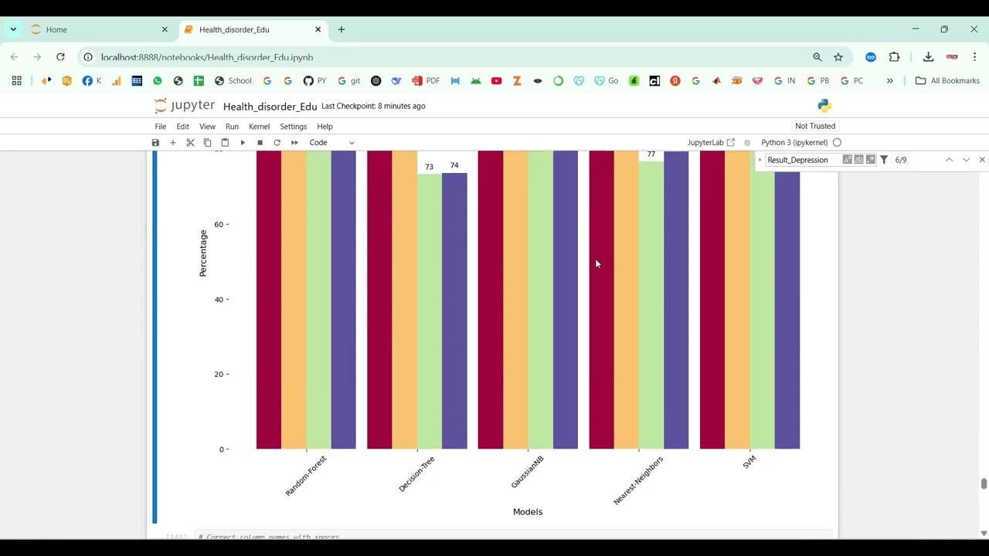Open the apps grid bookmark icon
Viewport: 989px width, 556px height.
16,80
